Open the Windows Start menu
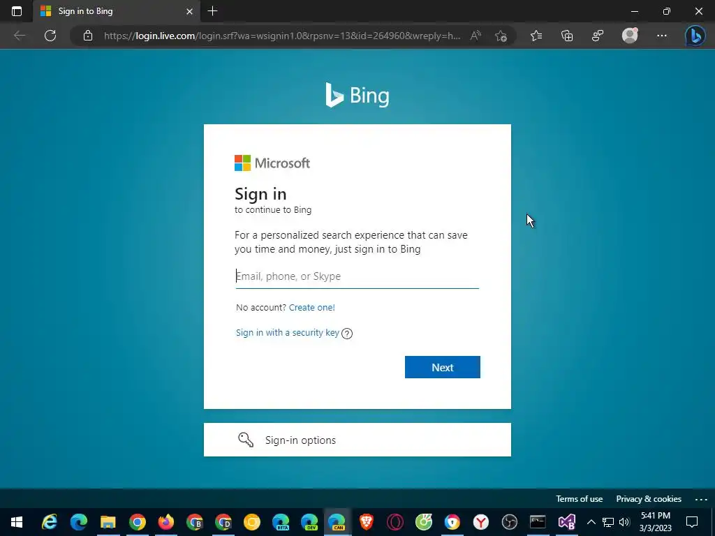The width and height of the screenshot is (715, 536). pyautogui.click(x=17, y=522)
